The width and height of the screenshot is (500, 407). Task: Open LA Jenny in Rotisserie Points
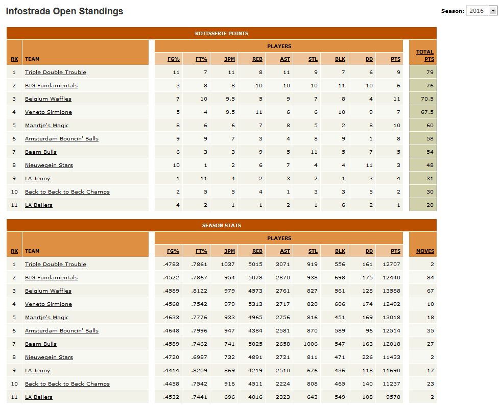pos(37,179)
